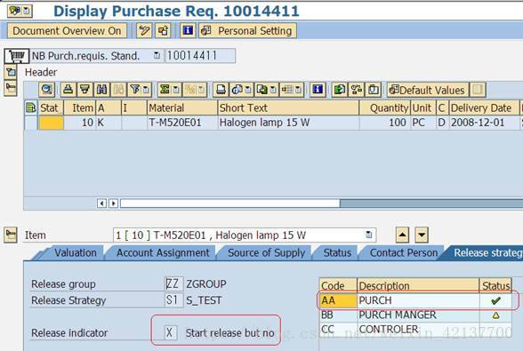This screenshot has width=523, height=351.
Task: Expand the Header section
Action: pyautogui.click(x=11, y=72)
